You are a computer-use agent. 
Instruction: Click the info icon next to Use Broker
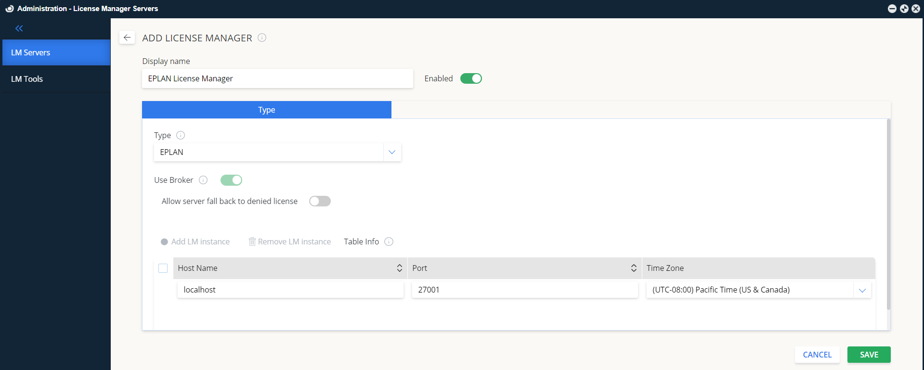[203, 180]
